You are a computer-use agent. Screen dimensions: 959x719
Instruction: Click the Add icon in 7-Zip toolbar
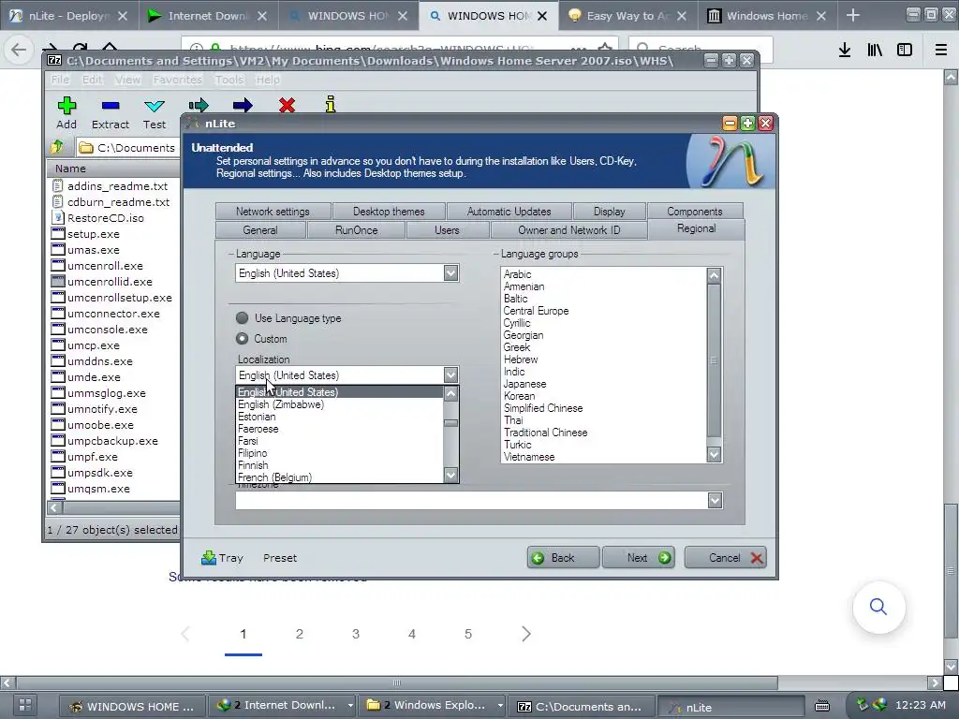pos(66,106)
